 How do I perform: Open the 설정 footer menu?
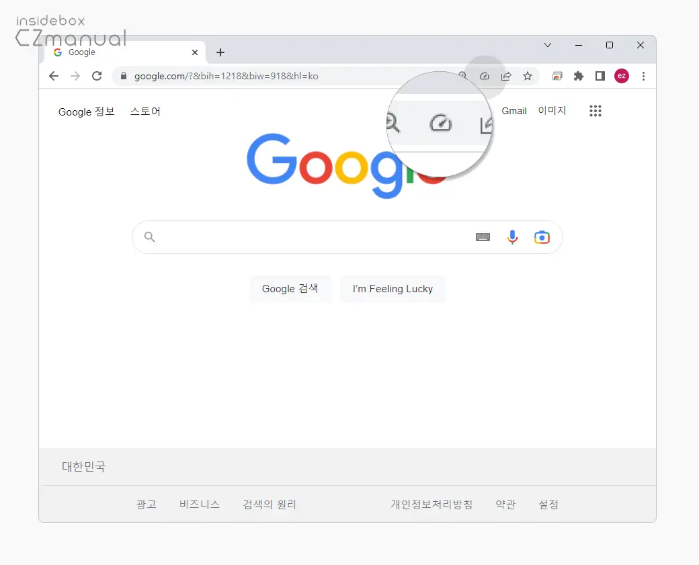(x=548, y=505)
